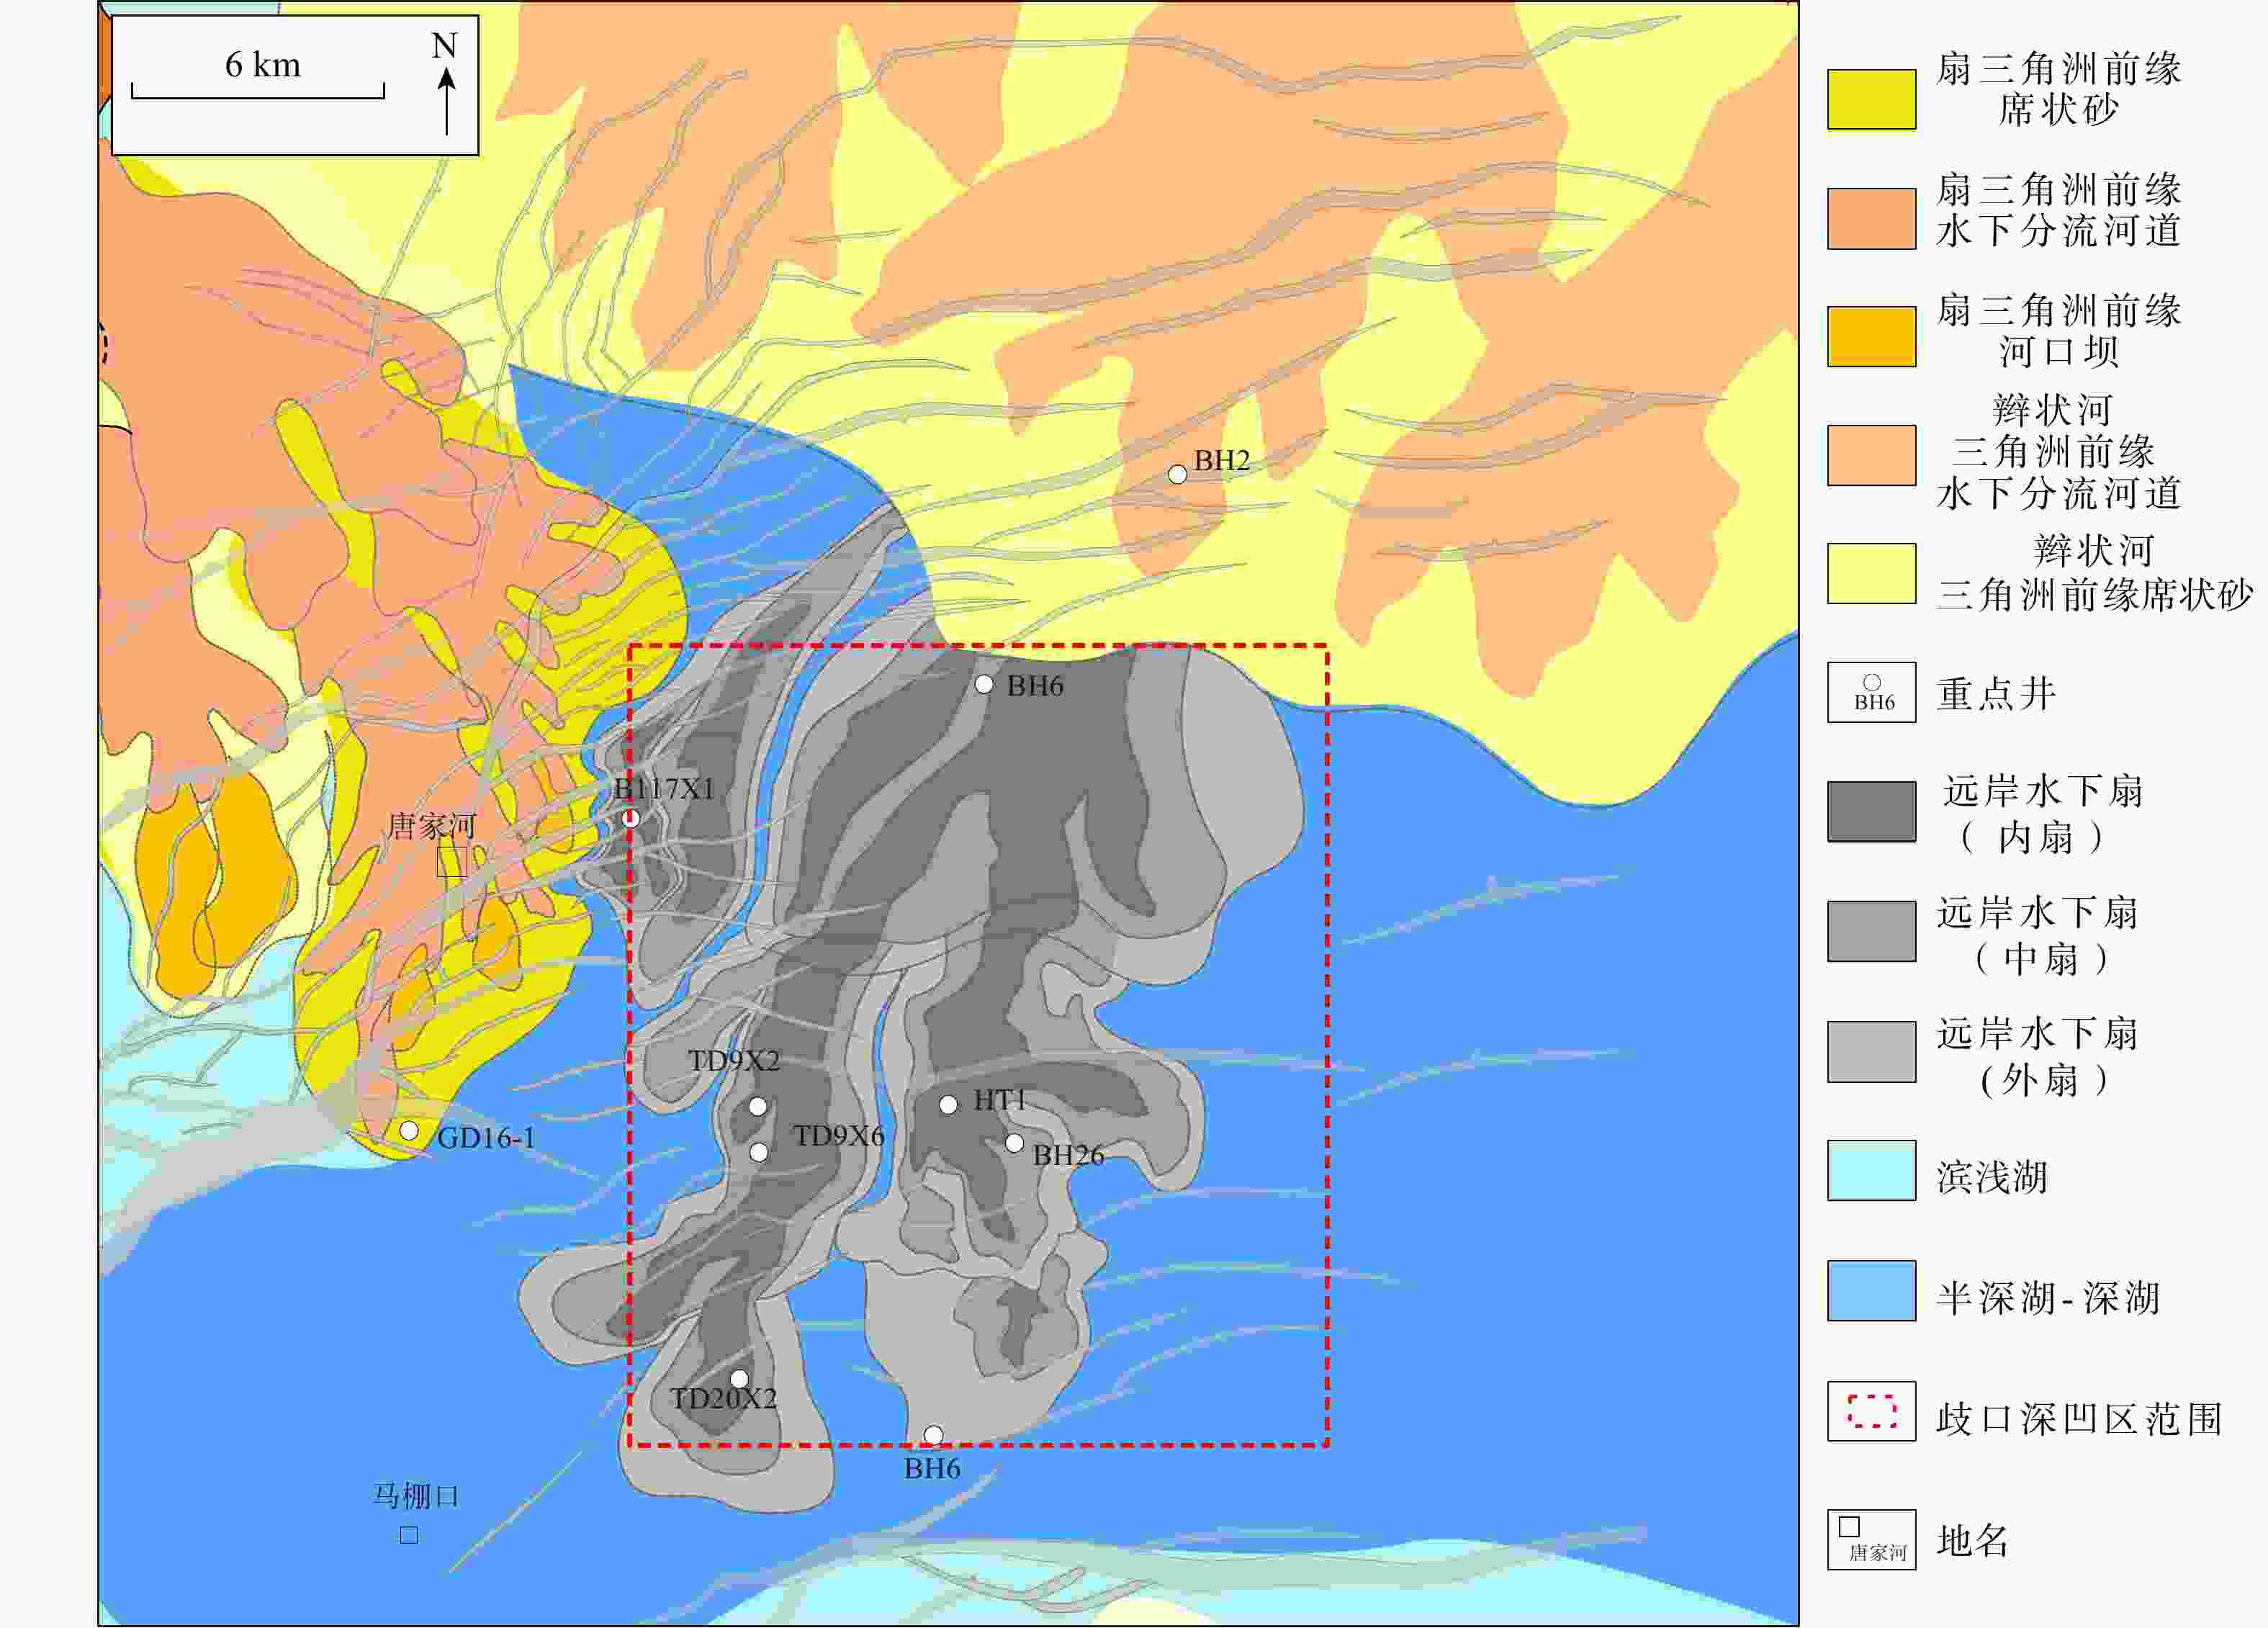Click the 'TD9X2' well label text
Image resolution: width=2268 pixels, height=1628 pixels.
(734, 1061)
